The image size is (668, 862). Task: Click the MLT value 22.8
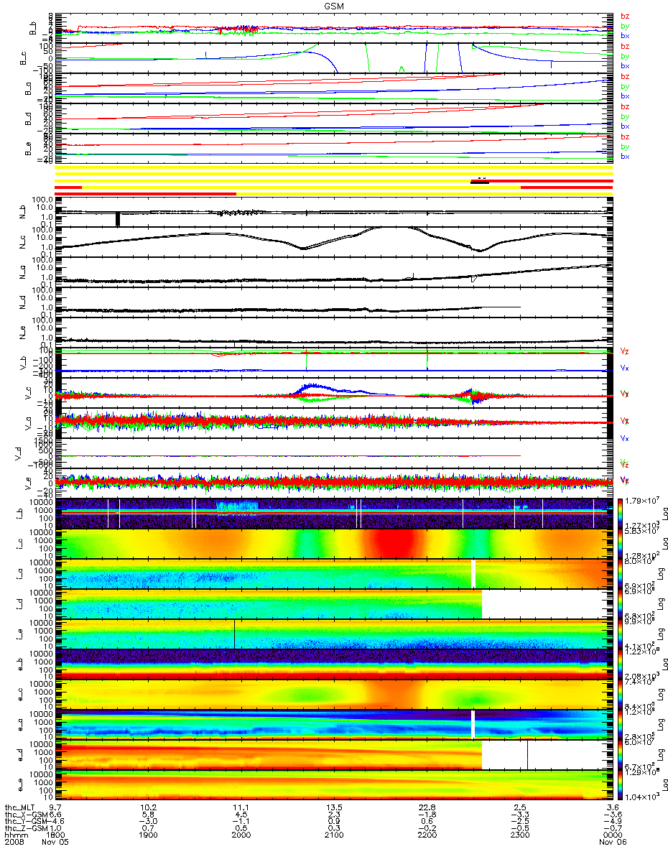click(x=427, y=807)
